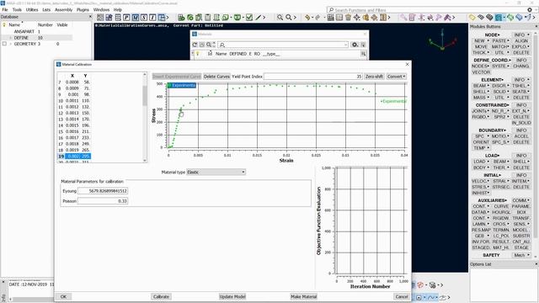Click the BEAM button under ELEMENT
Viewport: 539px width, 303px height.
coord(481,86)
